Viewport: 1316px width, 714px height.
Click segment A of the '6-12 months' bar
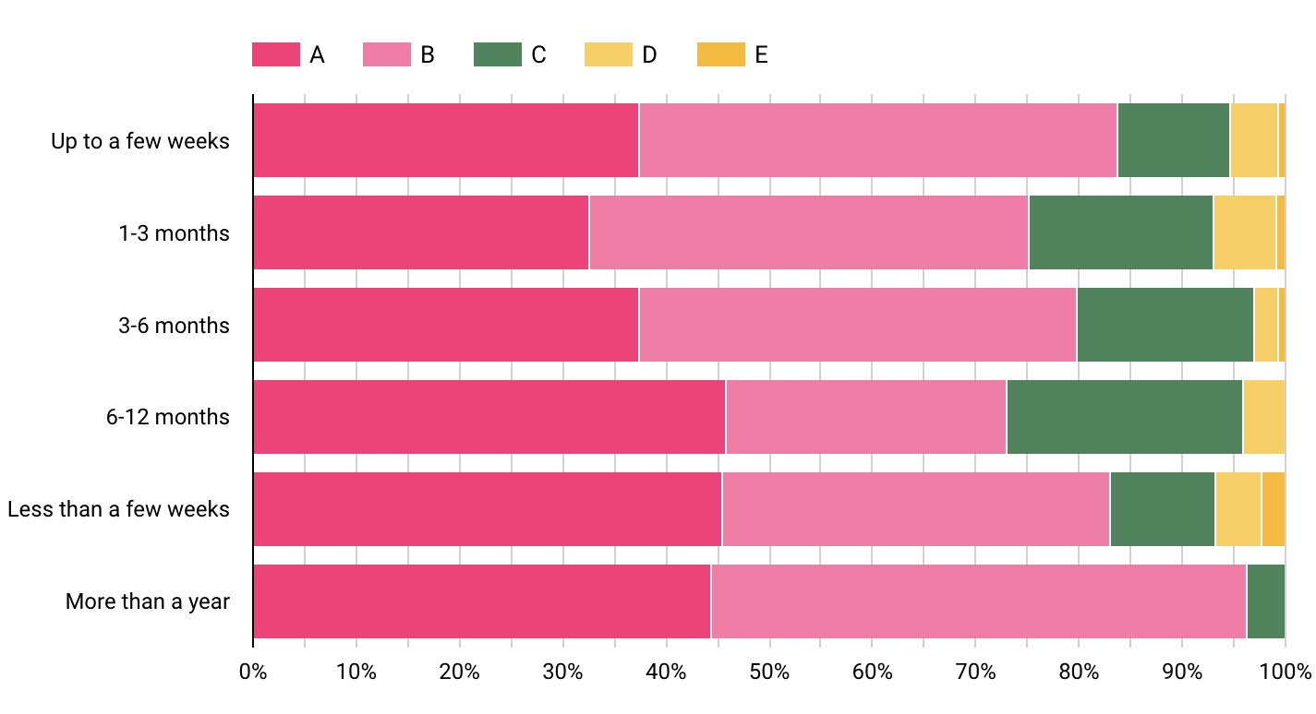point(489,417)
